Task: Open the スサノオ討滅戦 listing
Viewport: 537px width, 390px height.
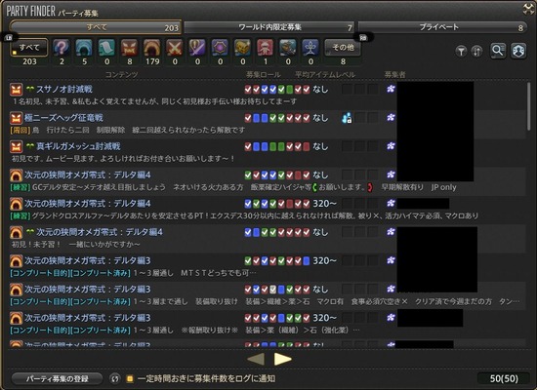Action: 268,96
